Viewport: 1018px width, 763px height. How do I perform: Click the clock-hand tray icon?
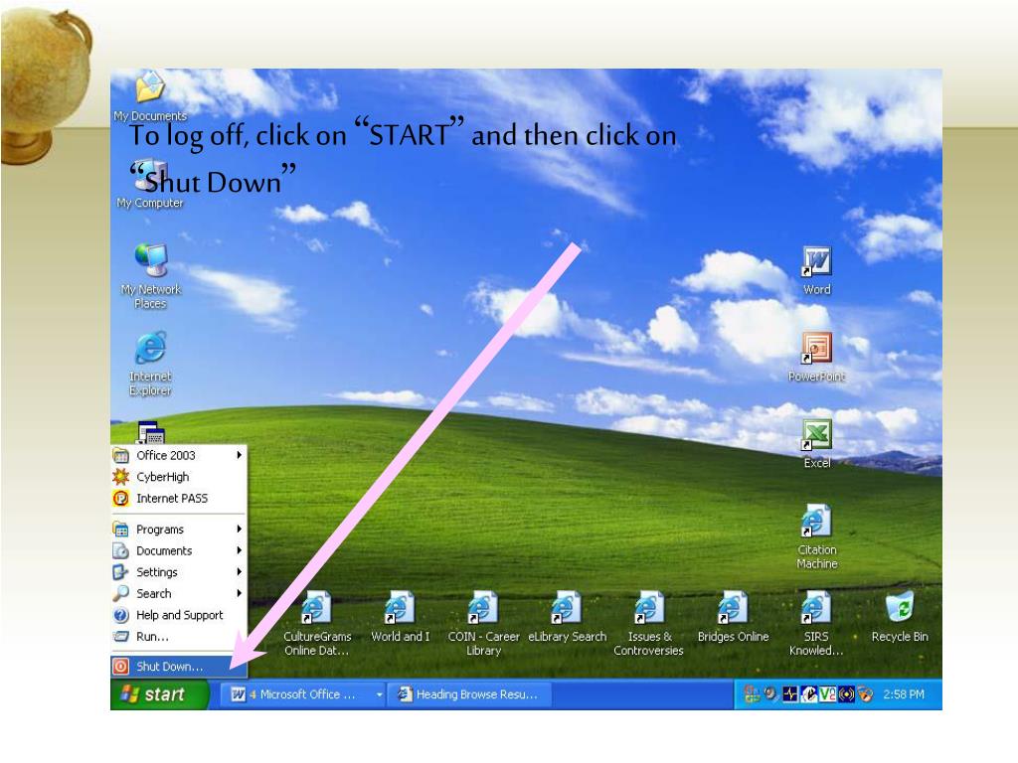(809, 694)
